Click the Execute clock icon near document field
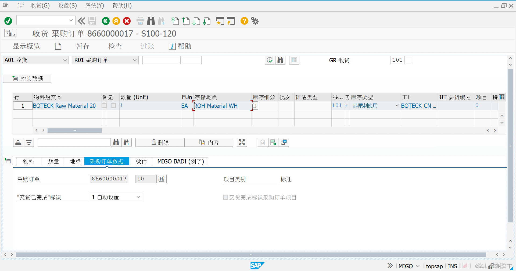The width and height of the screenshot is (516, 271). [270, 60]
